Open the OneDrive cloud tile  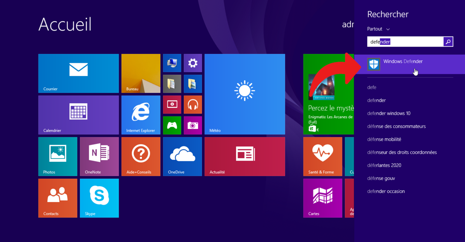183,156
